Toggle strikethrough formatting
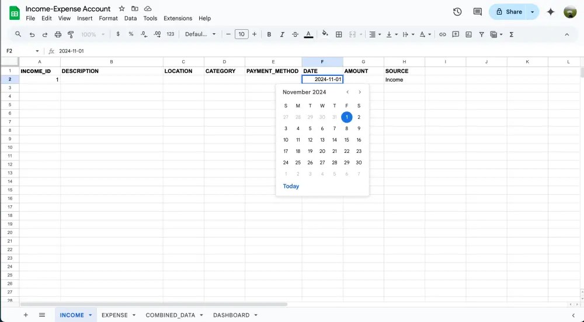Screen dimensions: 584x322 pos(295,34)
